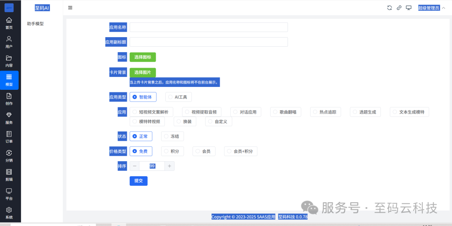Choose the 视频提取音频 application radio
Screen dimensions: 452x226
tap(201, 112)
